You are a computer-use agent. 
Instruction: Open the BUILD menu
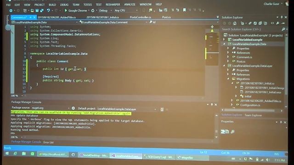[52, 5]
